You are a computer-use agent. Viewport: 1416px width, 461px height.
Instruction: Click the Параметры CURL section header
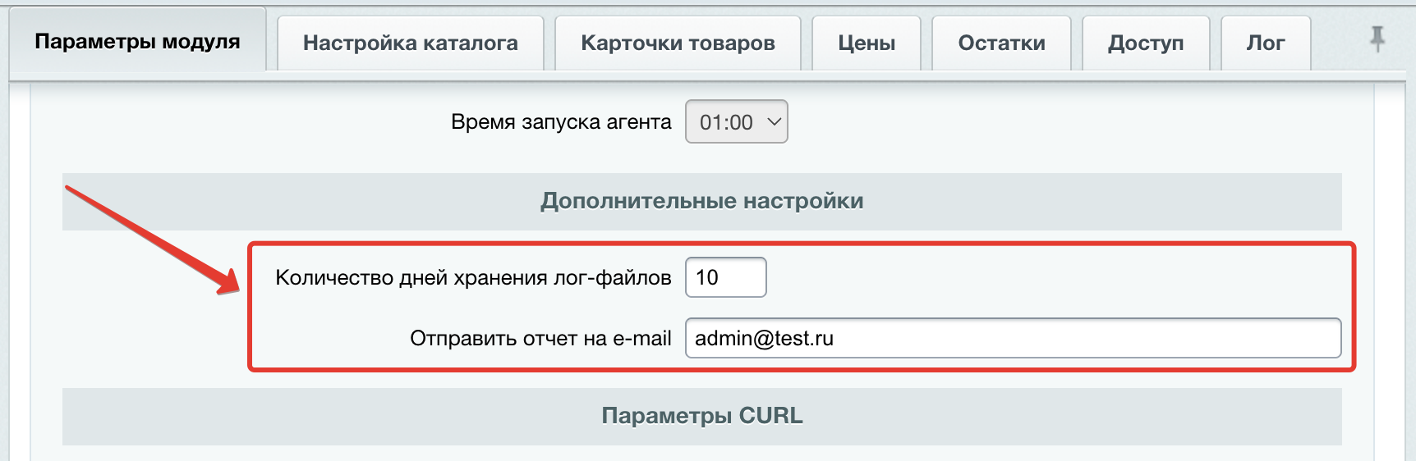click(701, 416)
